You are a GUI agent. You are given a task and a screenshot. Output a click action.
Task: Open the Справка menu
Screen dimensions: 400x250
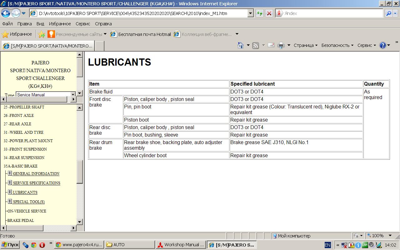tap(103, 24)
